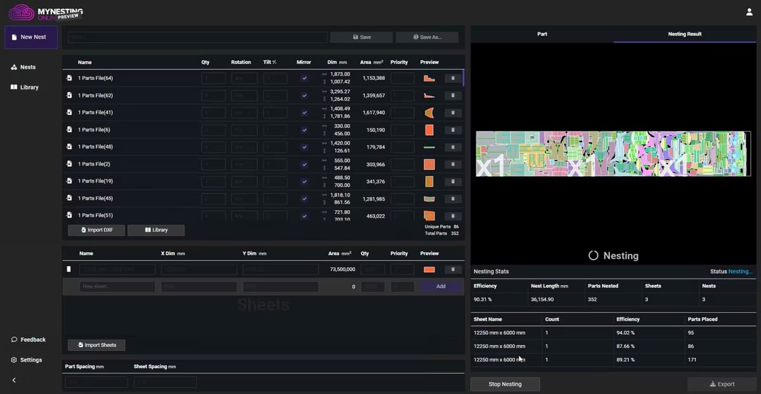Toggle Mirror for 1 Parts File(2)

(304, 164)
